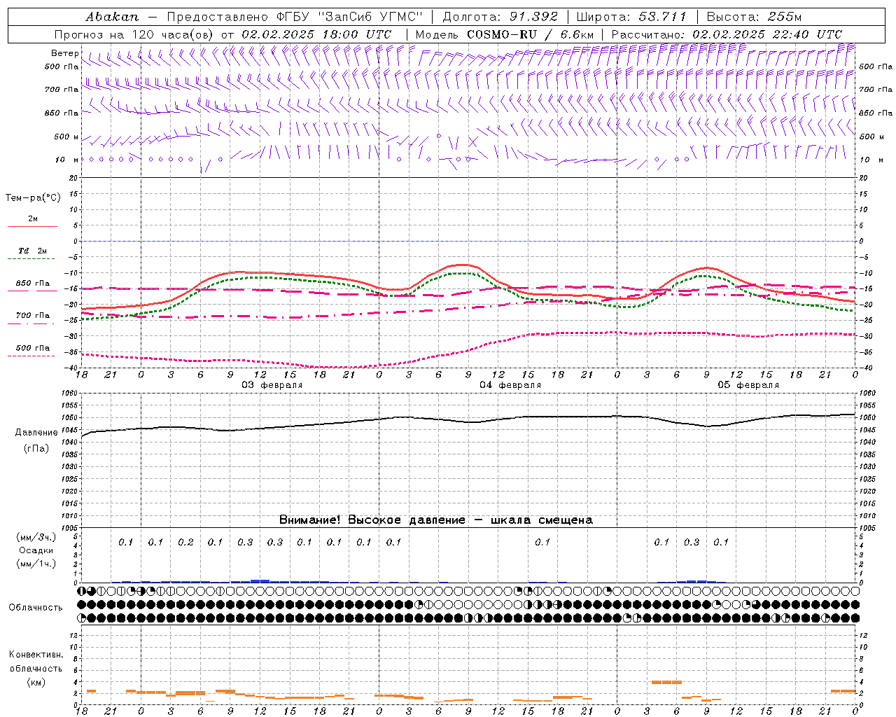Click the 'Ветер' wind panel label
This screenshot has width=896, height=717.
point(65,53)
